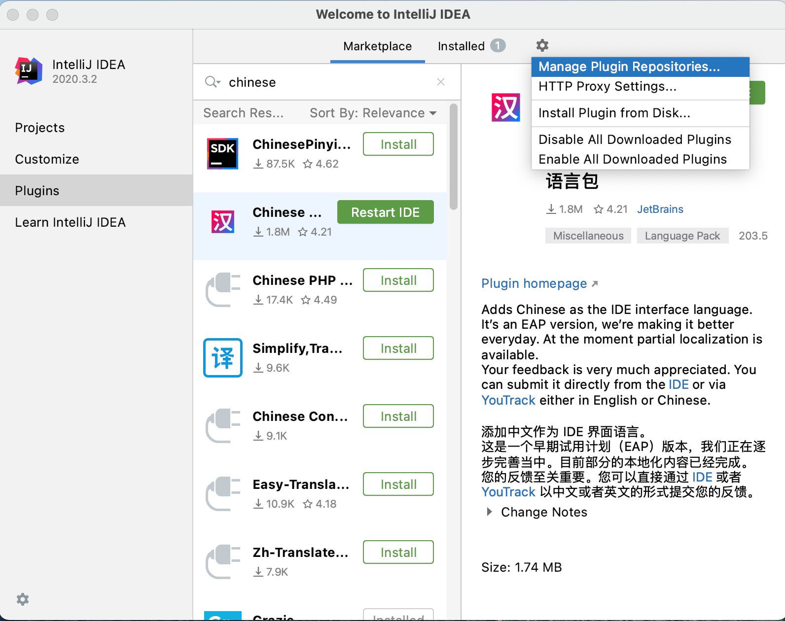The image size is (785, 621).
Task: Install the Easy-Transla... plugin
Action: click(398, 484)
